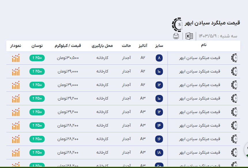The width and height of the screenshot is (248, 168).
Task: Open the chart icon for the size 14 row
Action: tap(16, 125)
